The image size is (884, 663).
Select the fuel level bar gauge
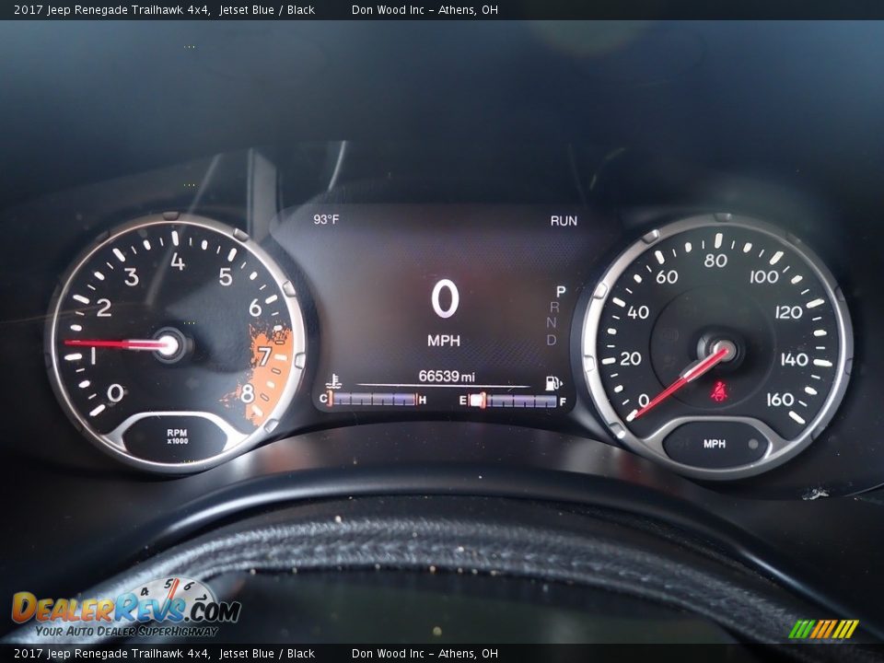tap(514, 401)
